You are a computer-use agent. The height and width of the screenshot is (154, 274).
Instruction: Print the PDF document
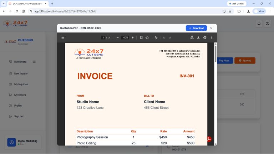[x=205, y=37]
